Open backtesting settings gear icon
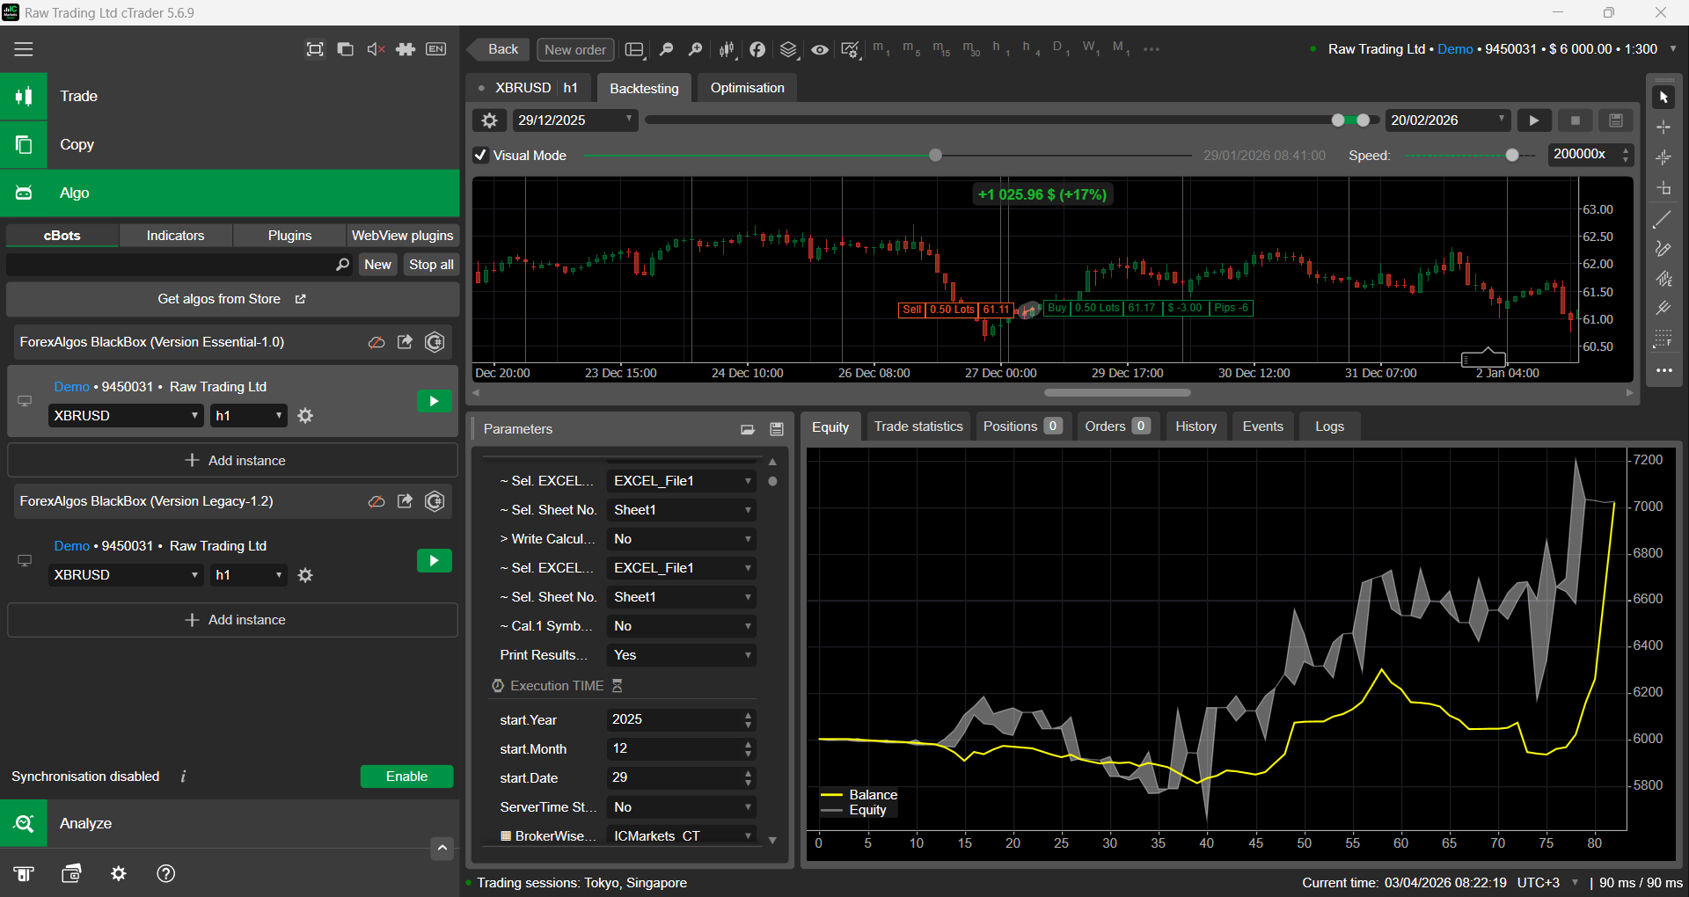Viewport: 1689px width, 897px height. [x=490, y=120]
